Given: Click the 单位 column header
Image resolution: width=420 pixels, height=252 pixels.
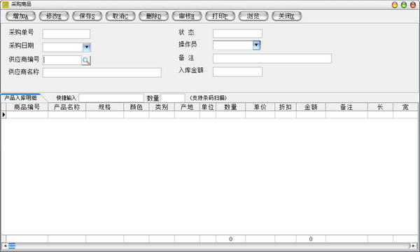Looking at the screenshot, I should 208,107.
